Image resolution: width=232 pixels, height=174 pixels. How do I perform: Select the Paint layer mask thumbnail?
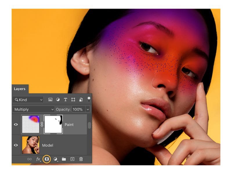53,124
